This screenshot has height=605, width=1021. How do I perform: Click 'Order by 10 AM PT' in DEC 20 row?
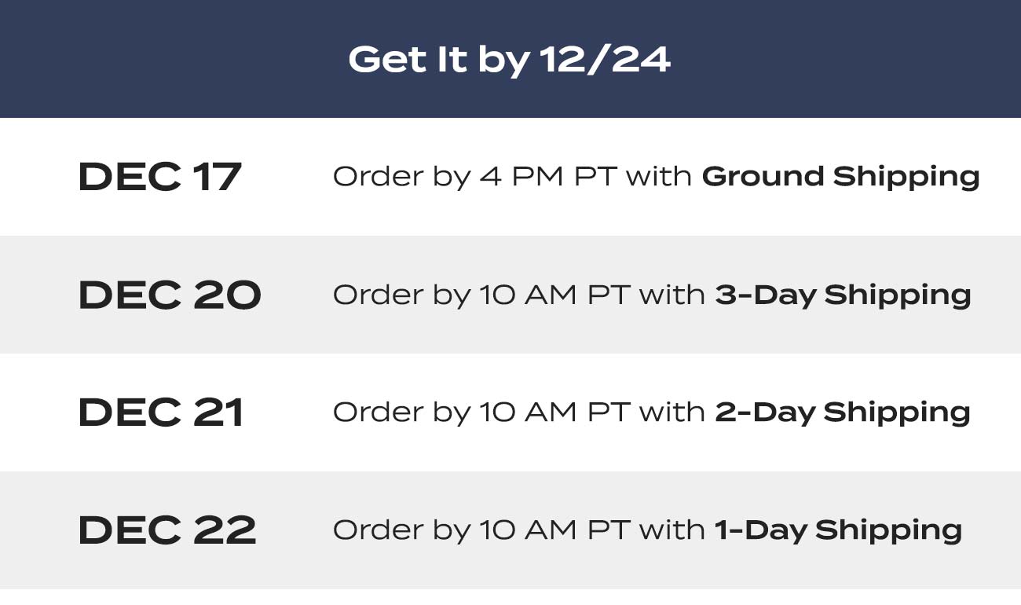coord(480,295)
